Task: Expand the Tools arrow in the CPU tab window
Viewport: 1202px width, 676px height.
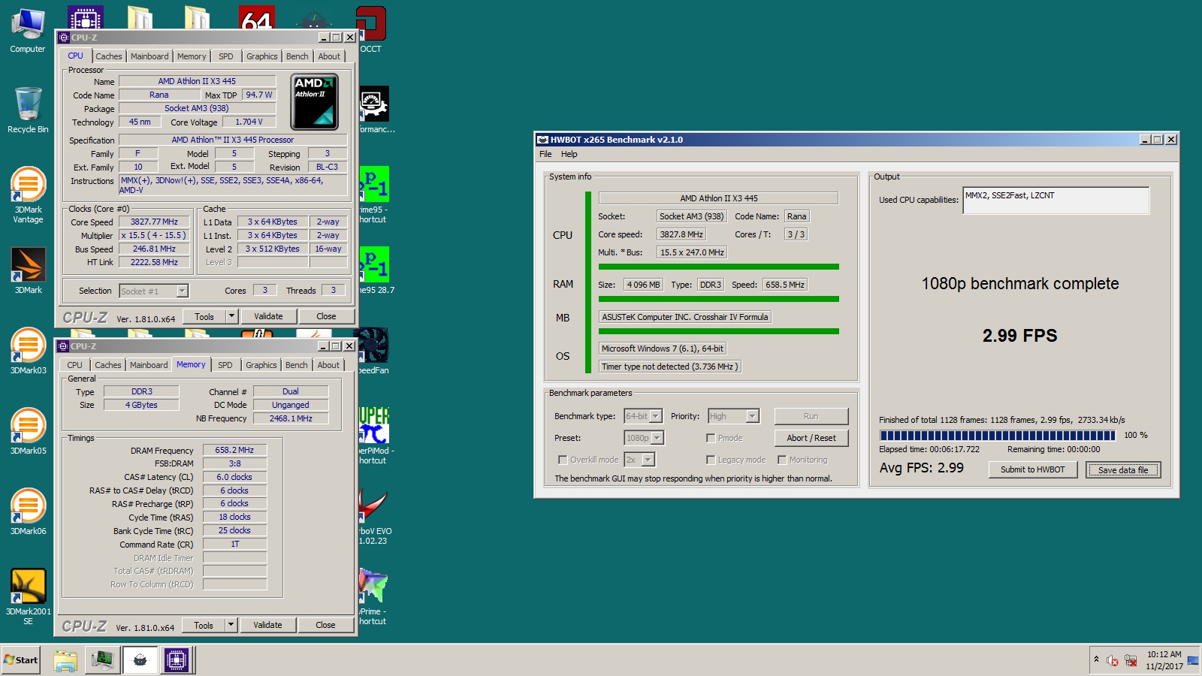Action: pos(231,316)
